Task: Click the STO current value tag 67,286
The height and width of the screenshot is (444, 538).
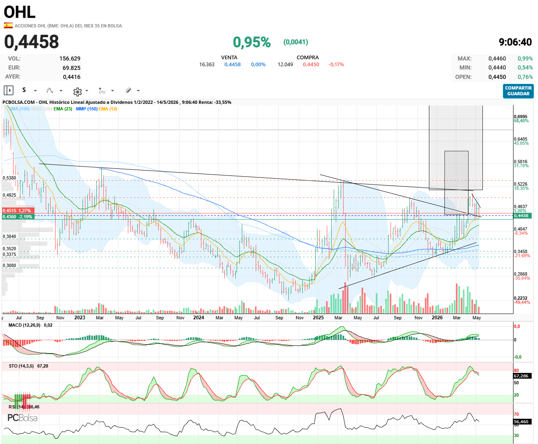Action: pos(522,376)
